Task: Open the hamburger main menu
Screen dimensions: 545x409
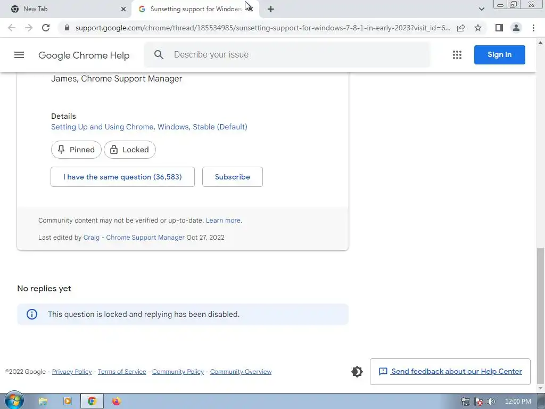Action: [x=19, y=55]
